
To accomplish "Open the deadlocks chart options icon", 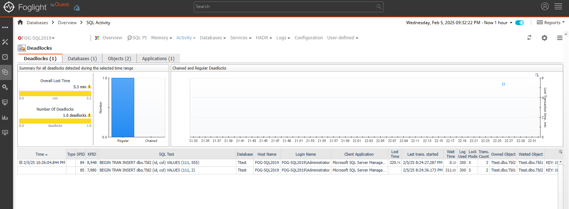I will [537, 75].
